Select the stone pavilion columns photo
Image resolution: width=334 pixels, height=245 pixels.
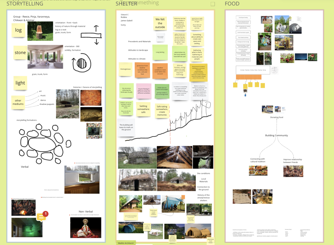point(45,57)
